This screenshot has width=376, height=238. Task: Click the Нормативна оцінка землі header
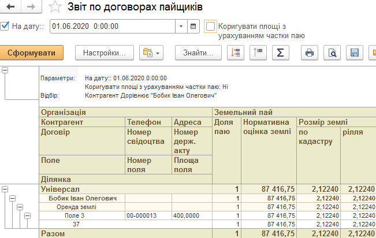click(x=269, y=150)
